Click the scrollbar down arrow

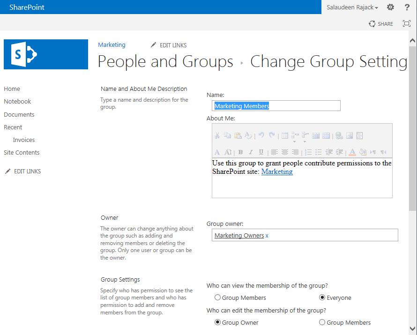coord(412,328)
